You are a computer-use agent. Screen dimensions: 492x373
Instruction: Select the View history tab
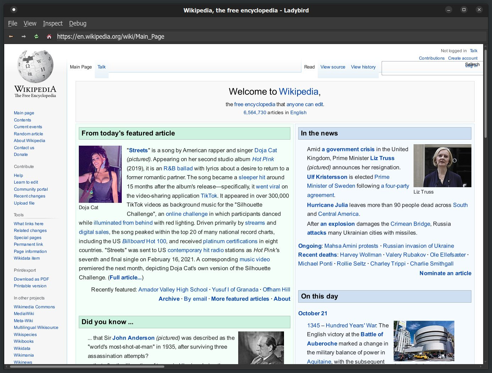363,67
